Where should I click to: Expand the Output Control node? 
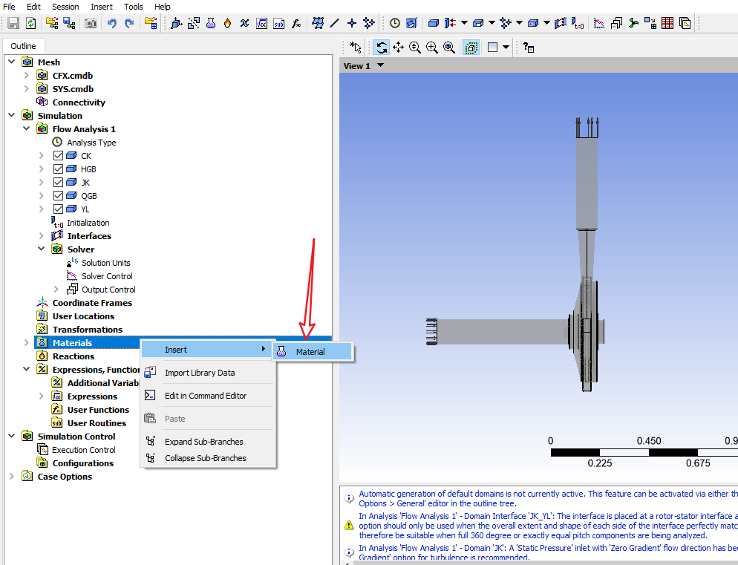pyautogui.click(x=56, y=290)
